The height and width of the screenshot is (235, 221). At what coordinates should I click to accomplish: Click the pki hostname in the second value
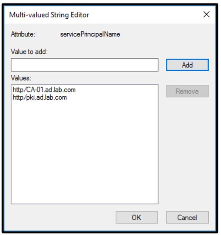(x=31, y=97)
